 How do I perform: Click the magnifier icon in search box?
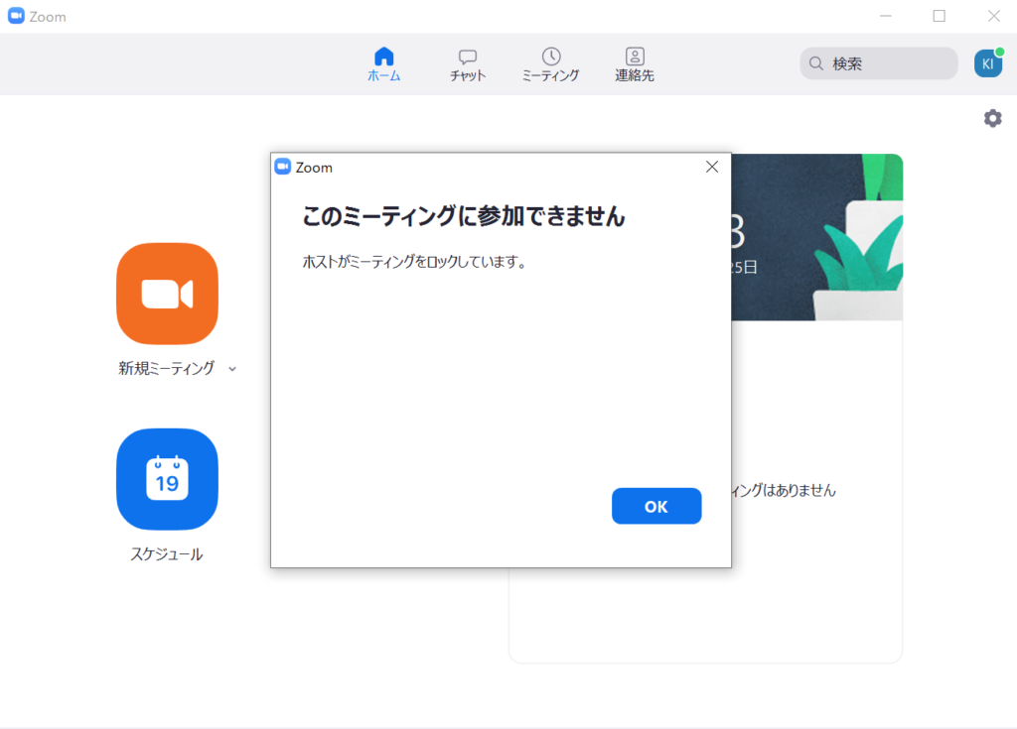(816, 63)
